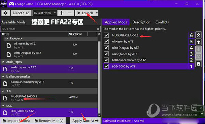
Task: Disable the ankle_tapes by ATZ applied mod
Action: [106, 54]
